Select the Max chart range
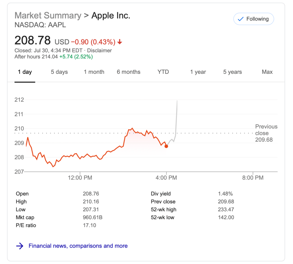 pyautogui.click(x=267, y=72)
